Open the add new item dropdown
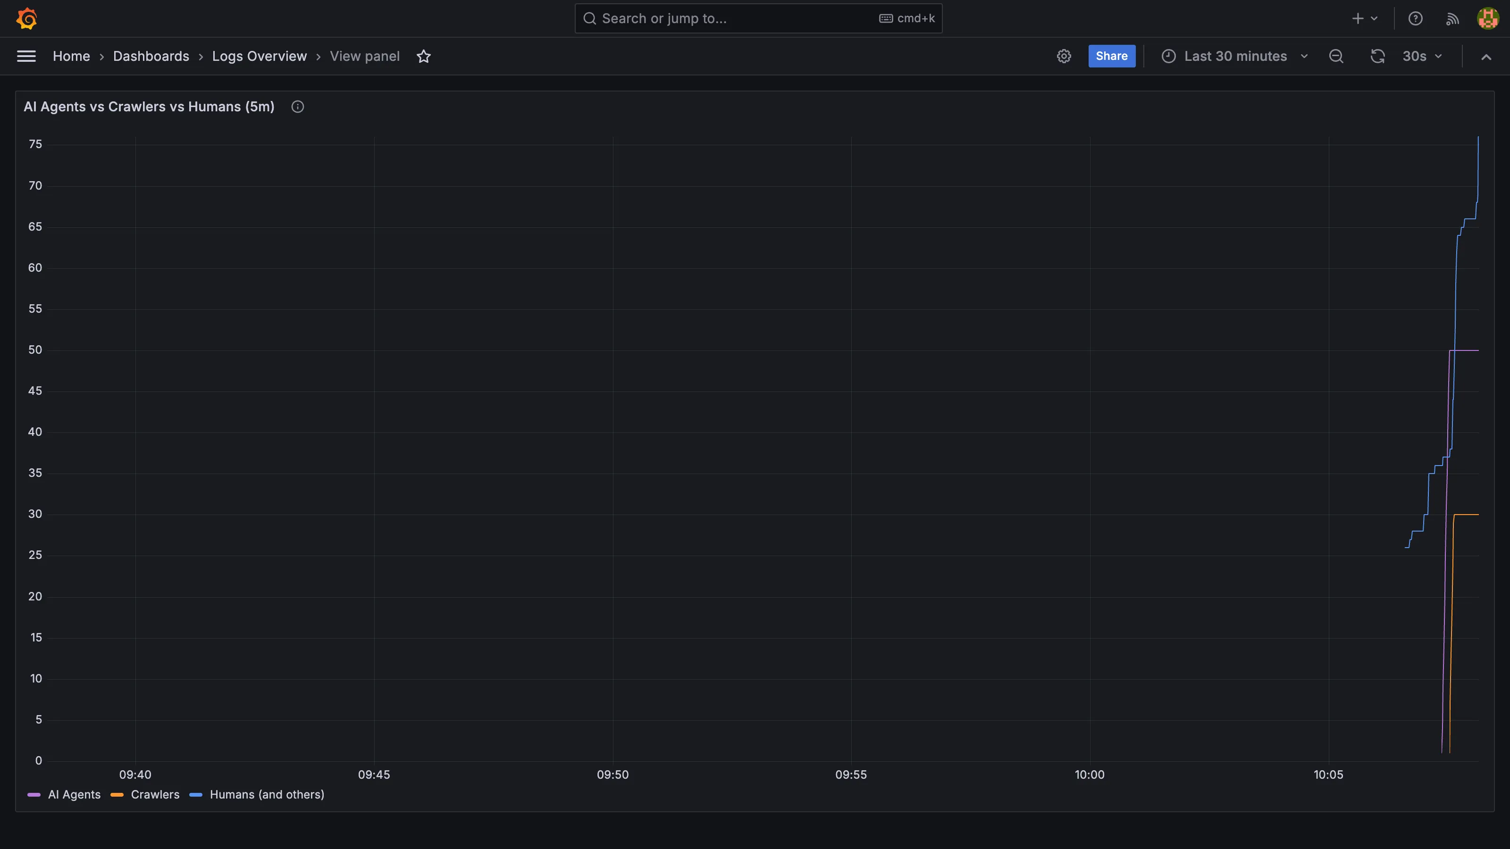 tap(1364, 18)
